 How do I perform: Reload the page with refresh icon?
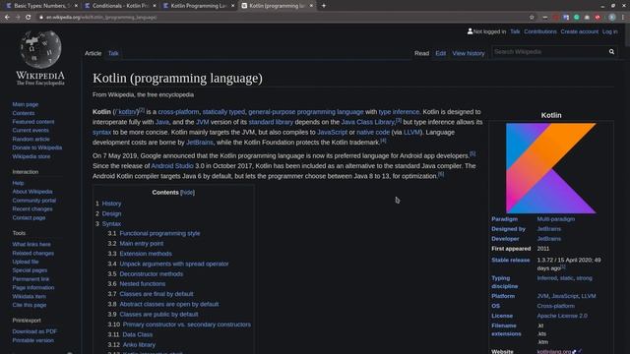click(x=29, y=18)
